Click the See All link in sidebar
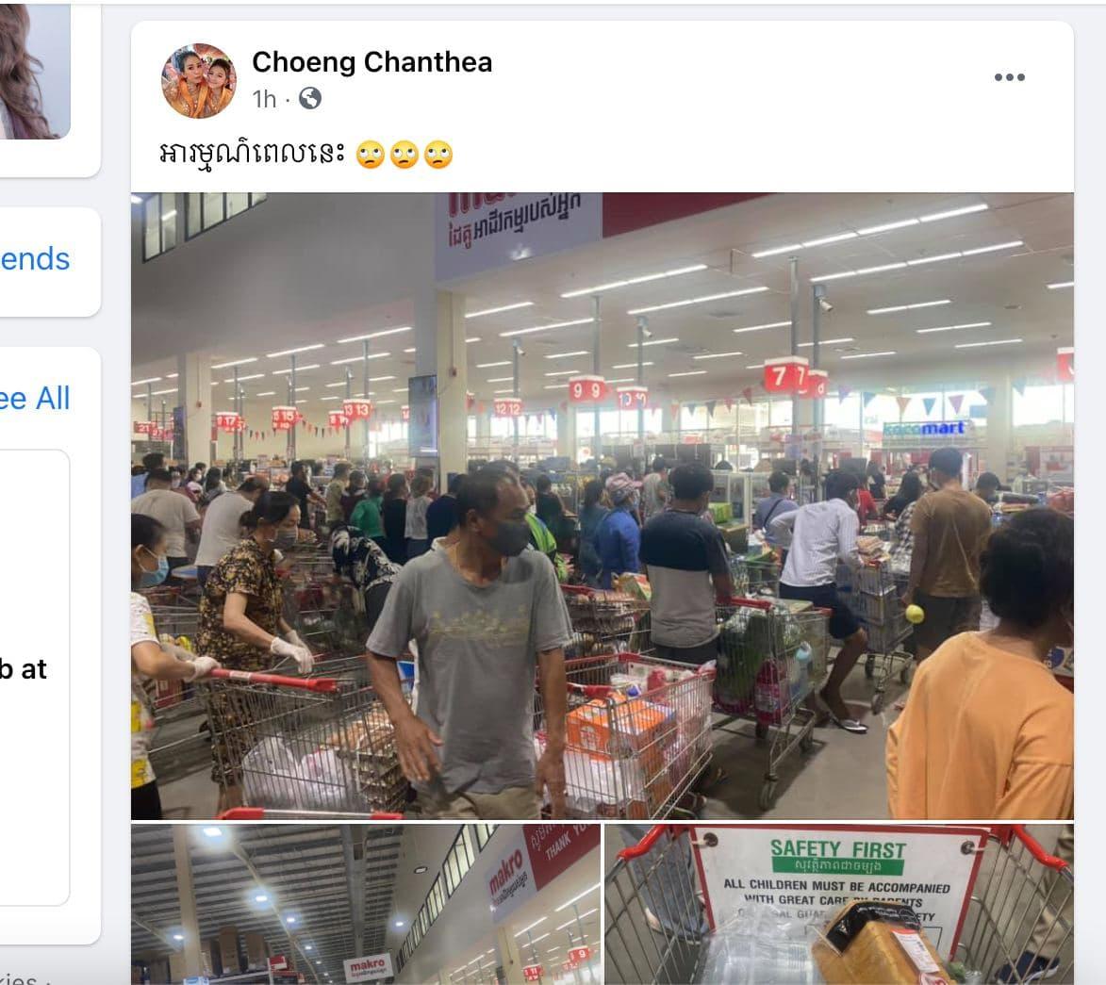The width and height of the screenshot is (1106, 985). [x=35, y=399]
